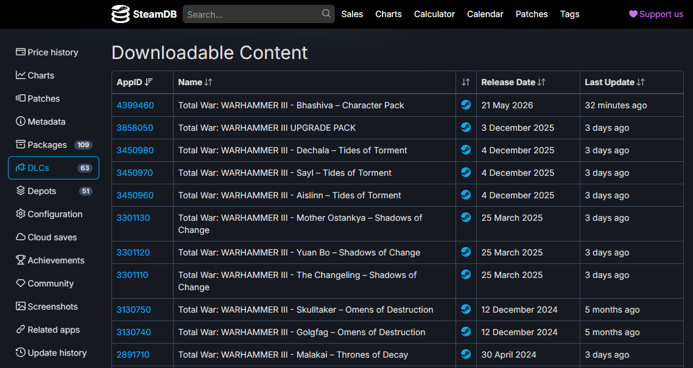This screenshot has width=693, height=368.
Task: Click the Support us heart icon
Action: [x=633, y=14]
